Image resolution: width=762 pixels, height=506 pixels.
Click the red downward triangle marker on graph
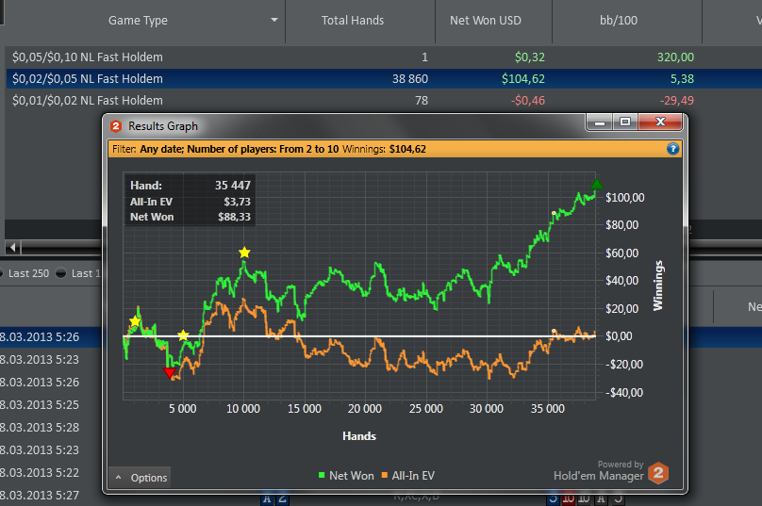point(170,373)
